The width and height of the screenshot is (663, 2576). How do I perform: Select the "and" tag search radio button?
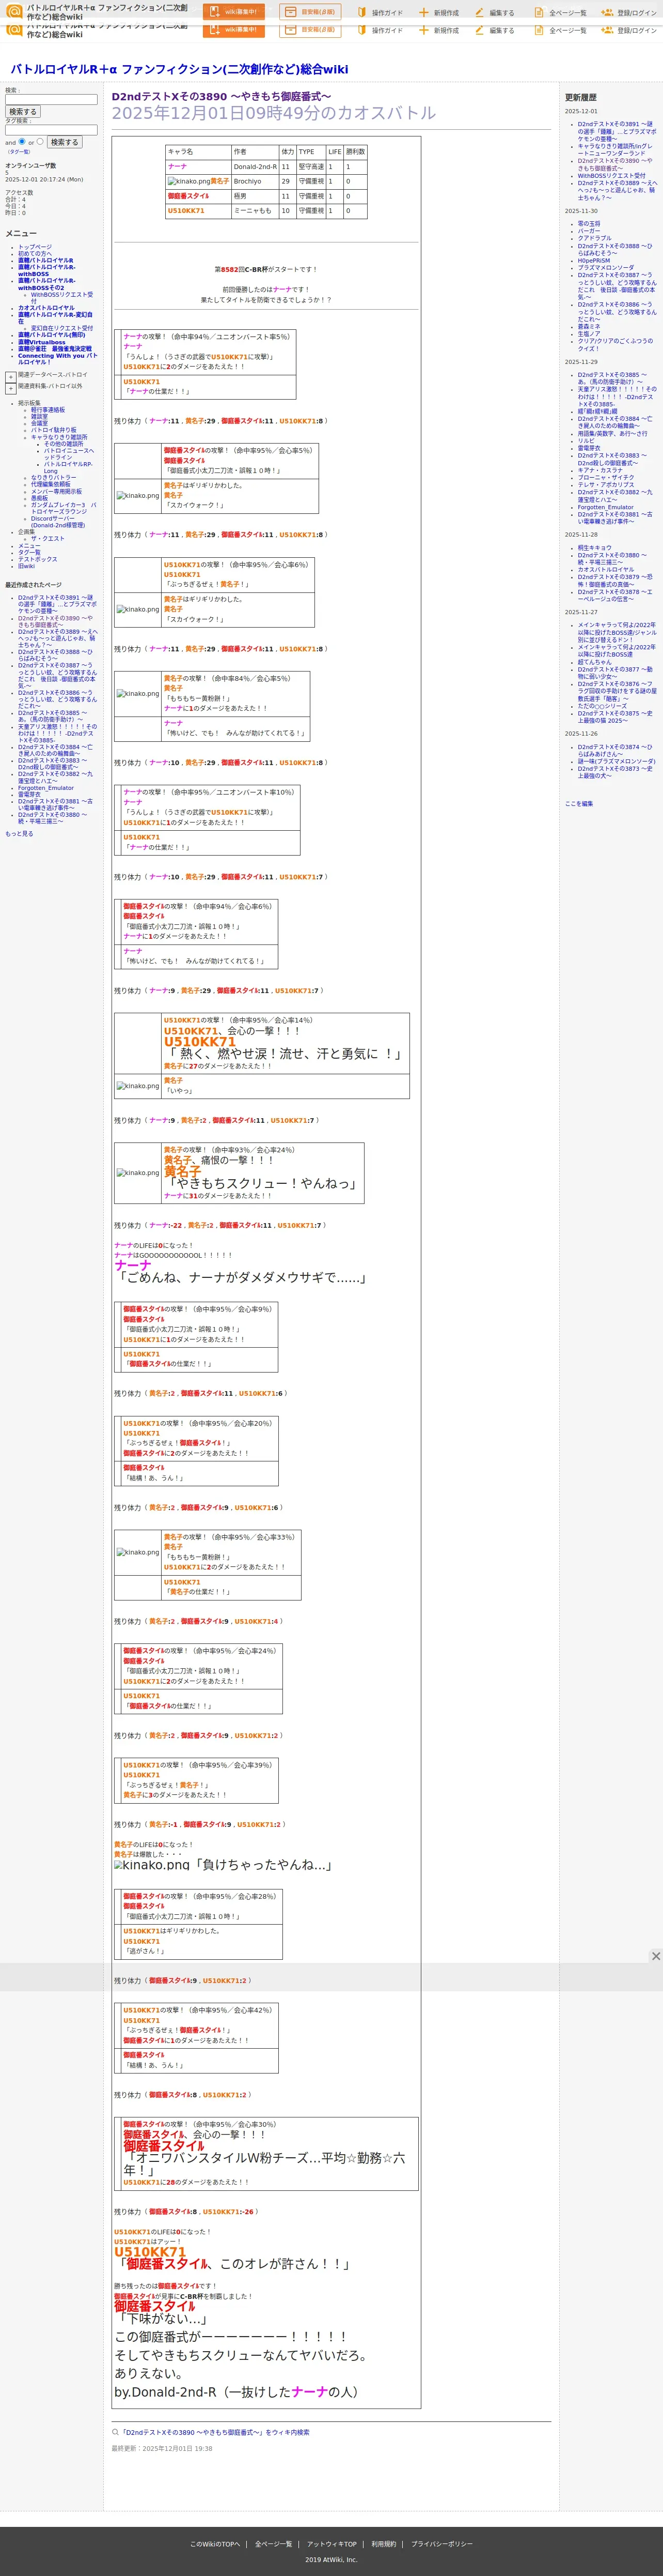click(x=22, y=141)
